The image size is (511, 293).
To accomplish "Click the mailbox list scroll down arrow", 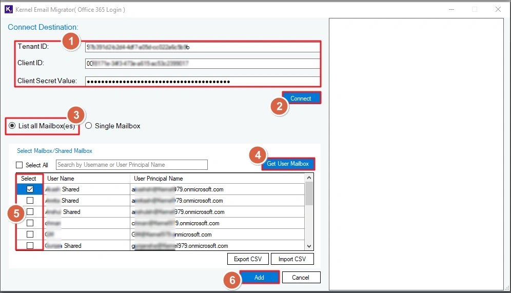I will pos(309,246).
